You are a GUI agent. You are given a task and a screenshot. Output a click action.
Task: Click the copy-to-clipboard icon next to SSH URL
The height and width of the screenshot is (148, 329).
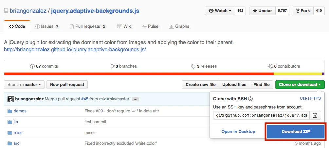coord(315,115)
